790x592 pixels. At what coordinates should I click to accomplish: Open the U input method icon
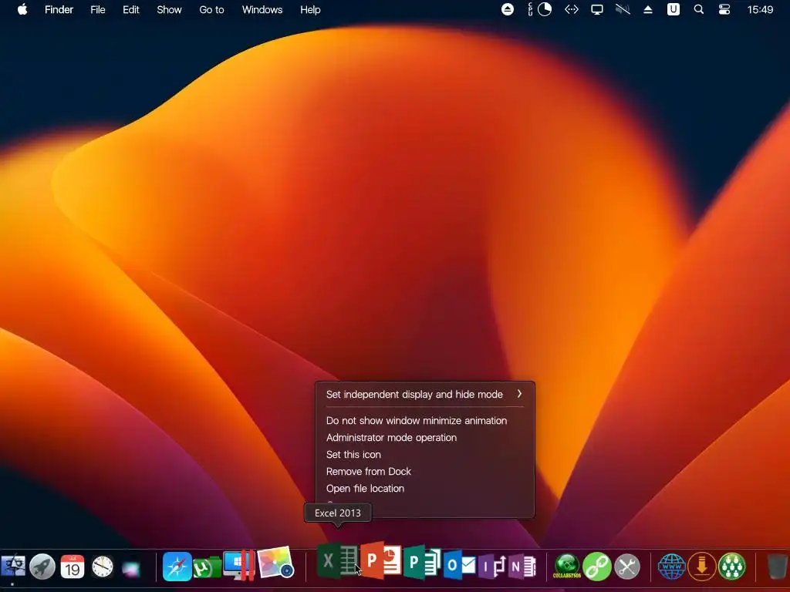[673, 9]
